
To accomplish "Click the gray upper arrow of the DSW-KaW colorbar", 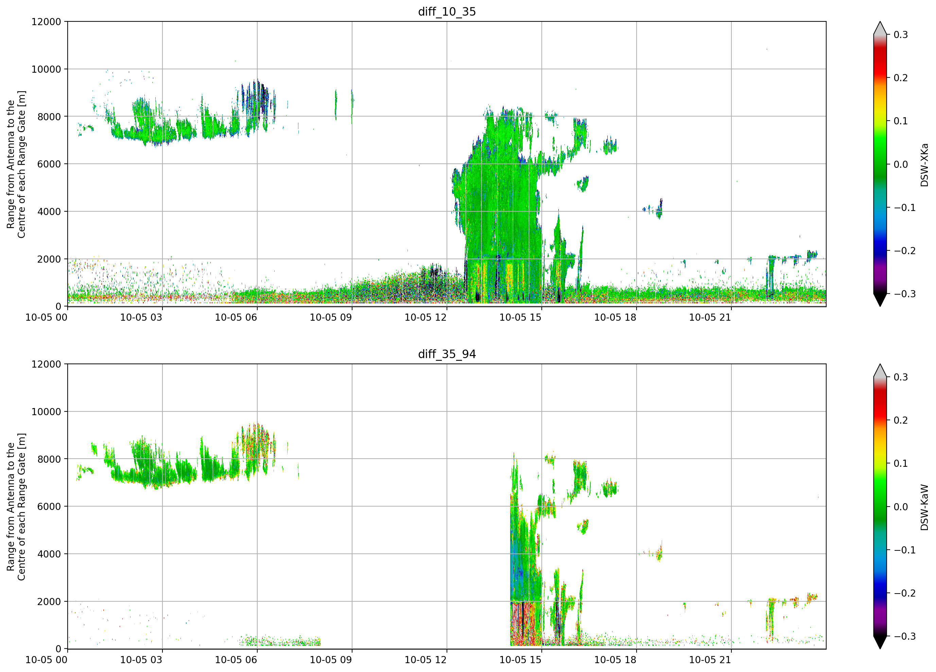I will pyautogui.click(x=880, y=371).
